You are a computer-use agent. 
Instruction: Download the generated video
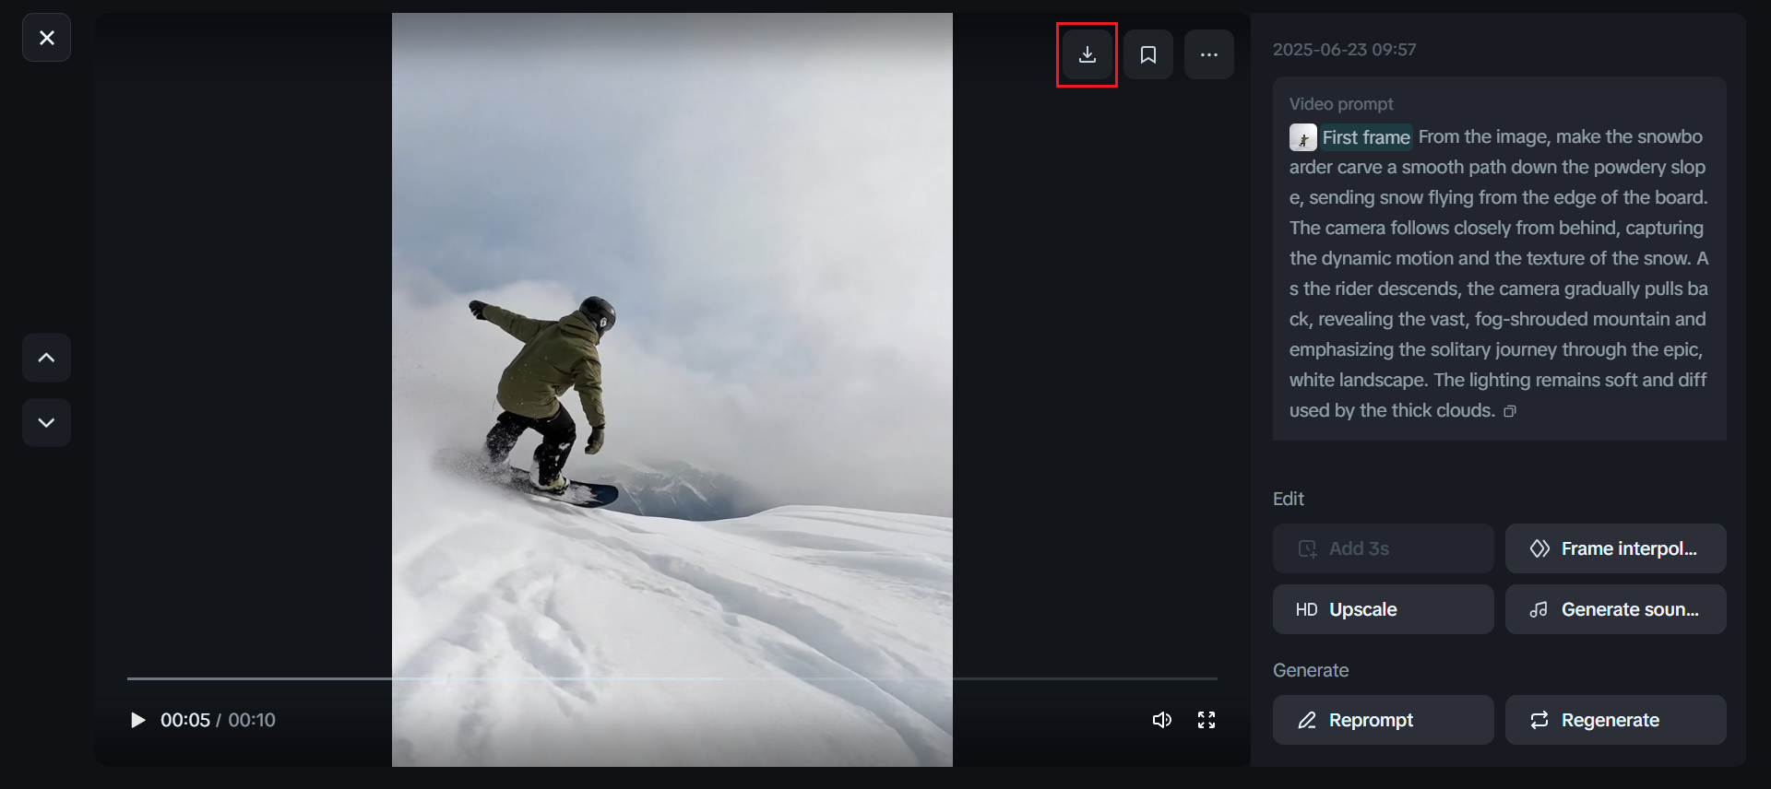tap(1088, 54)
